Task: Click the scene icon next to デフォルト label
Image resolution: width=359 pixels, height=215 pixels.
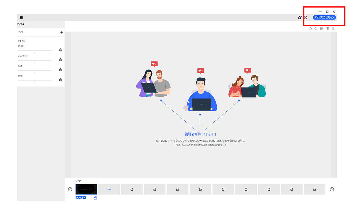Action: pos(95,198)
